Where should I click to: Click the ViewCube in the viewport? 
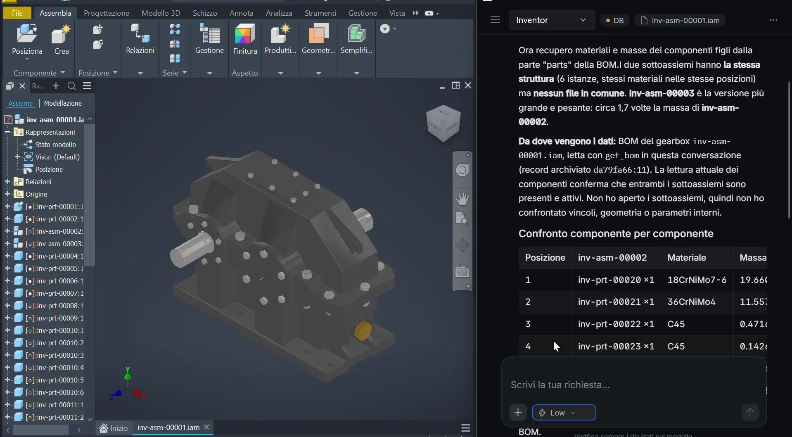tap(443, 123)
